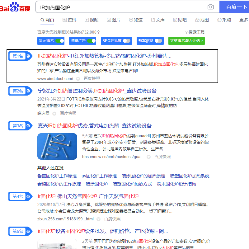Screen dimensions: 249x249
Task: Search related 喷塑固化炉加热系统
Action: coord(190,176)
